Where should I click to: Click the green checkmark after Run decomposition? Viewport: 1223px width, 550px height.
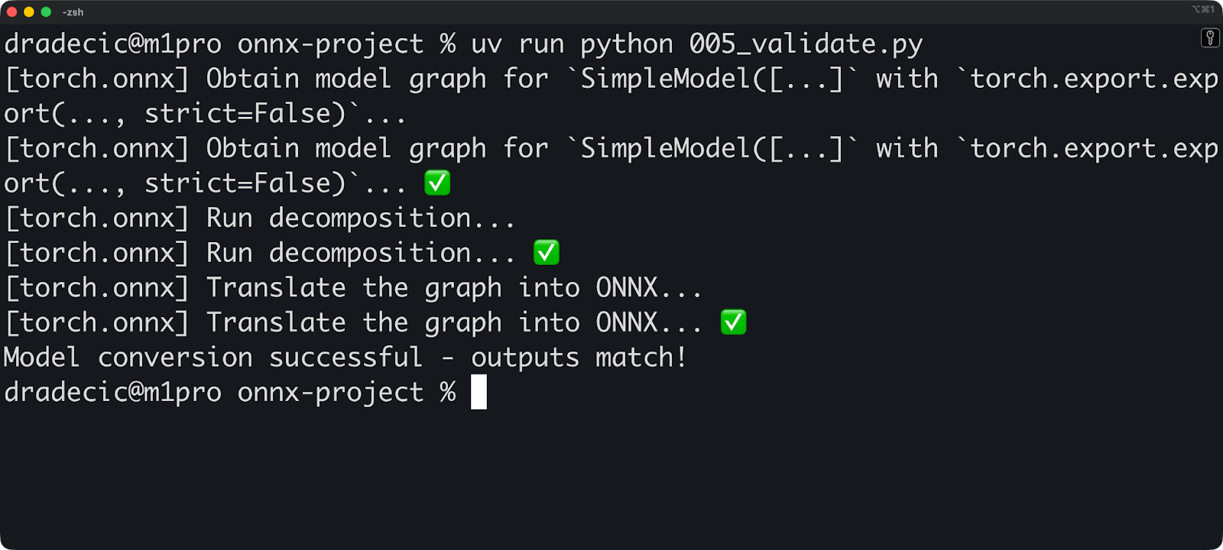coord(545,252)
